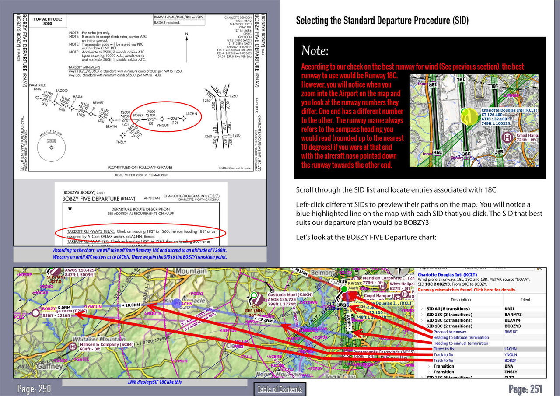Click the ACERB waypoint on the map
Image resolution: width=560 pixels, height=396 pixels.
[x=274, y=356]
